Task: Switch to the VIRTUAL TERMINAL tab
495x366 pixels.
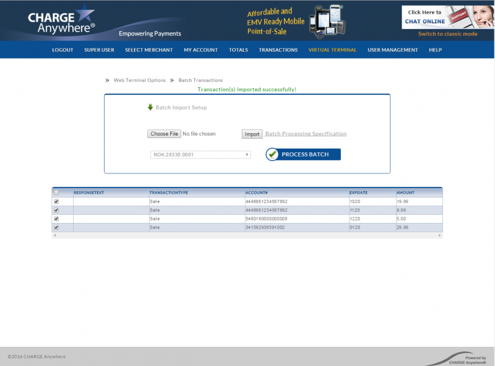Action: pyautogui.click(x=333, y=50)
